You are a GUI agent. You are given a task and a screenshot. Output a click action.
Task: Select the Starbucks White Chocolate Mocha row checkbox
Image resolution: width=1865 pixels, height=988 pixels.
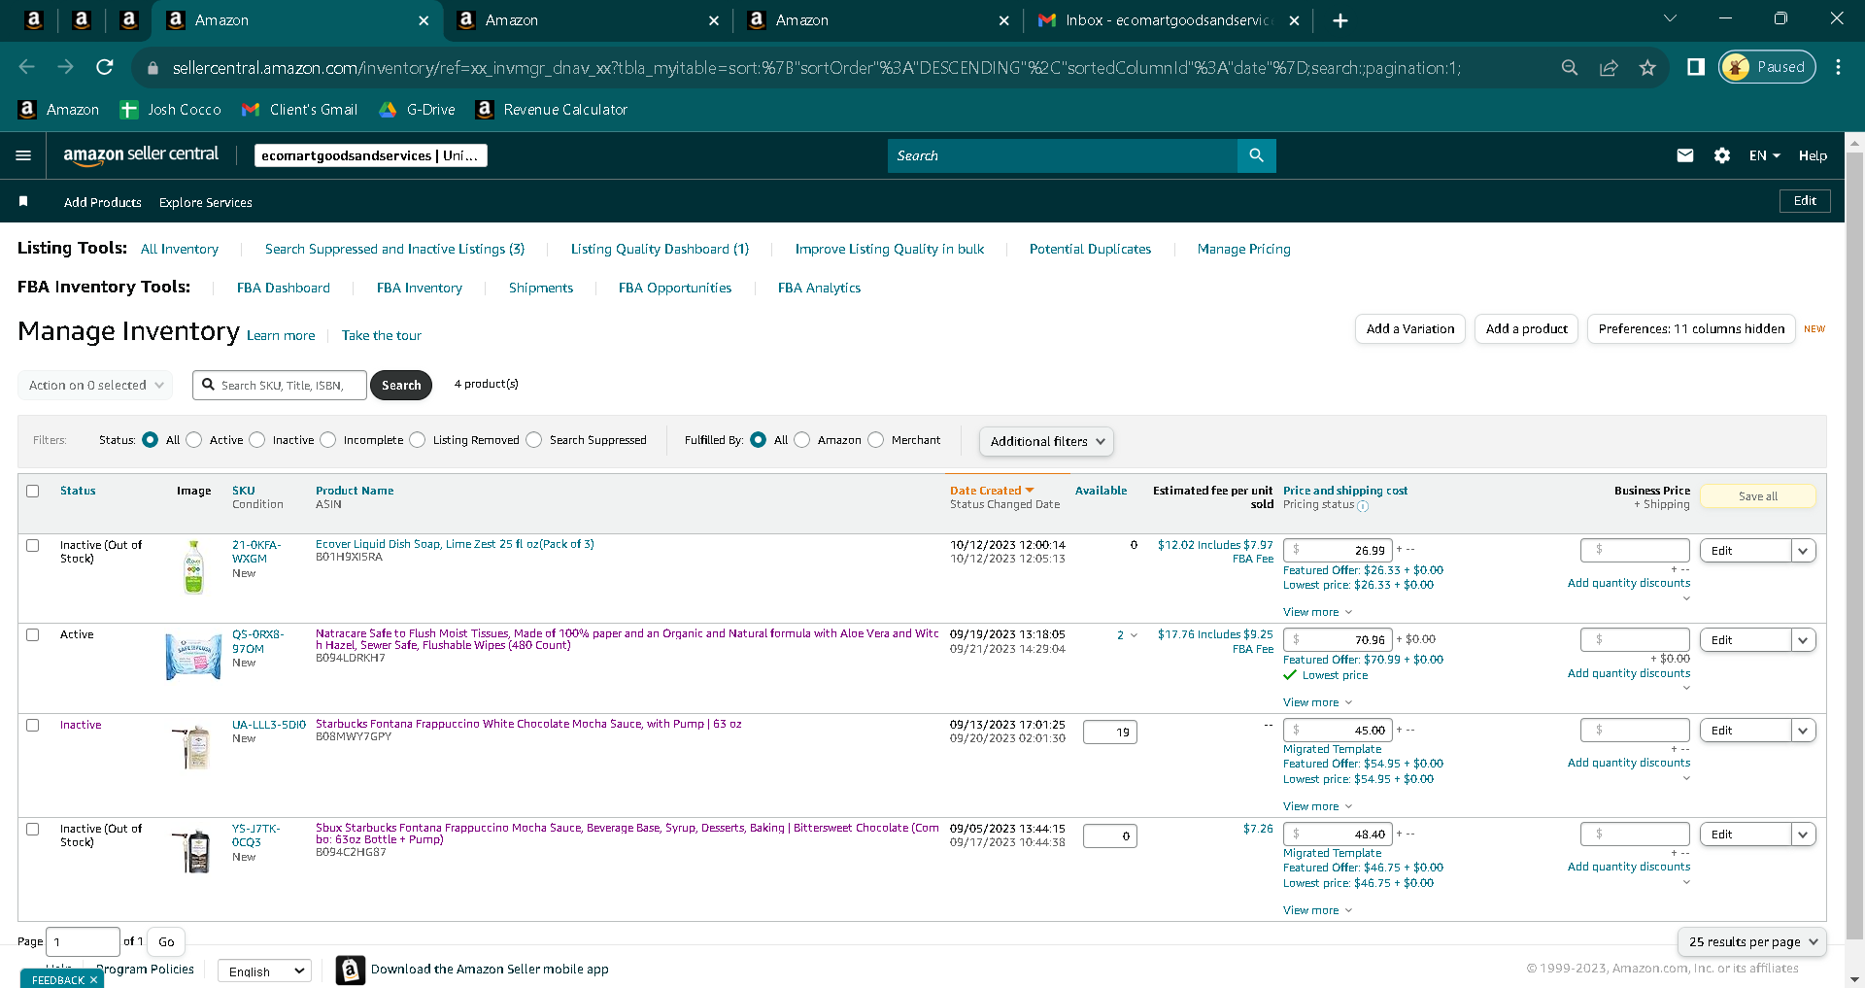tap(33, 725)
